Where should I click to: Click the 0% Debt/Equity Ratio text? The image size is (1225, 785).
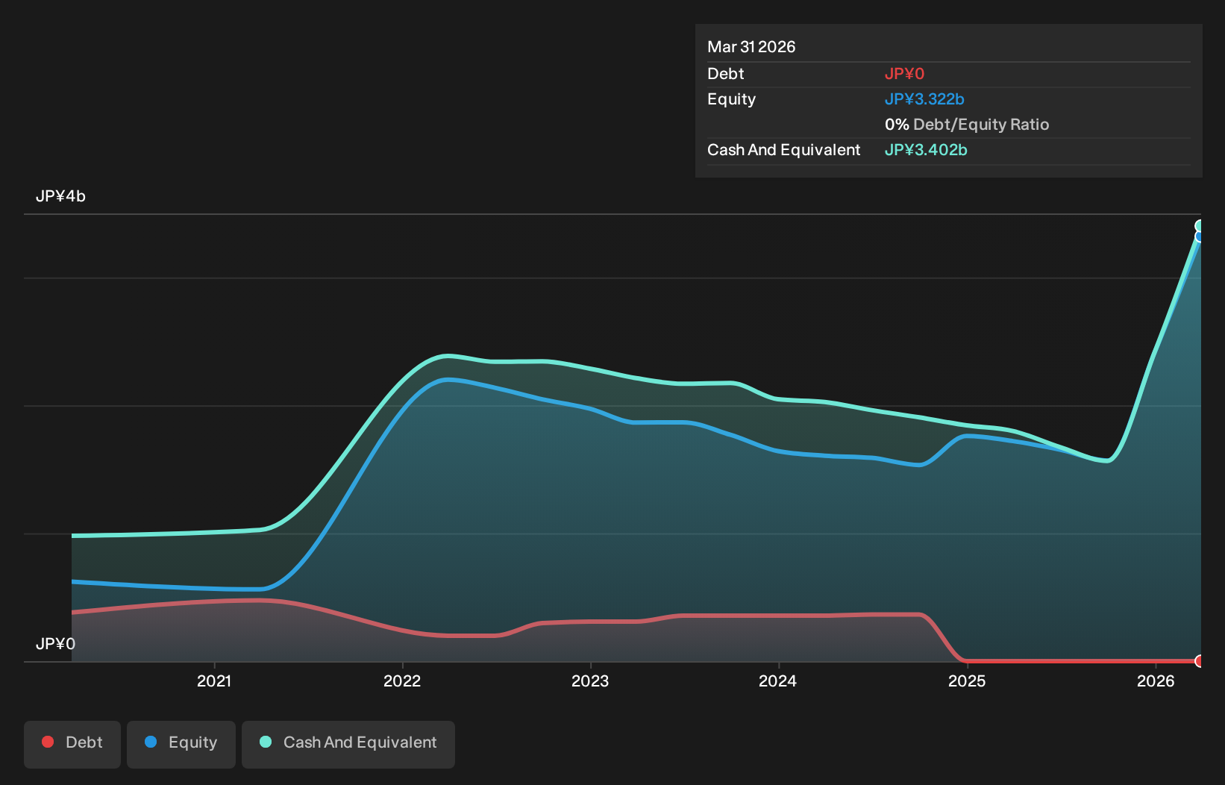click(967, 124)
